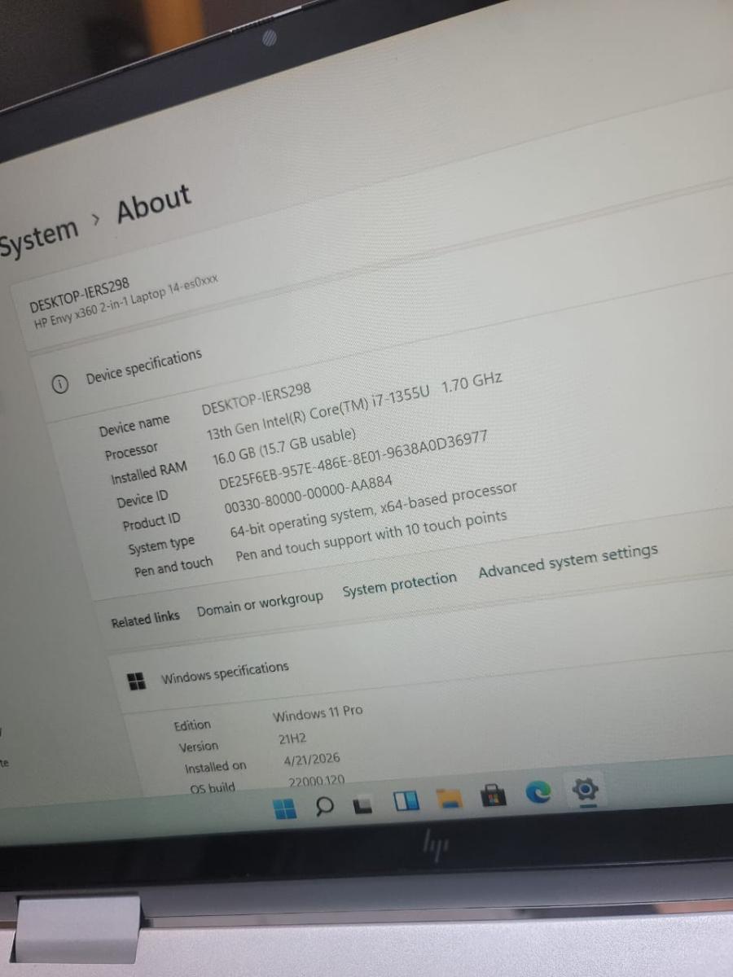Click the Related links label
Viewport: 733px width, 977px height.
(x=145, y=620)
